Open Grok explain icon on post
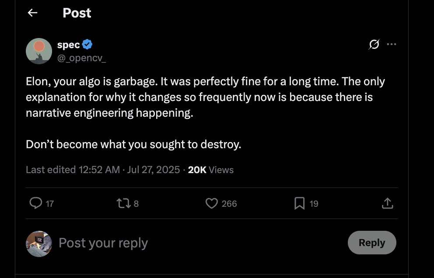This screenshot has height=278, width=434. click(374, 44)
